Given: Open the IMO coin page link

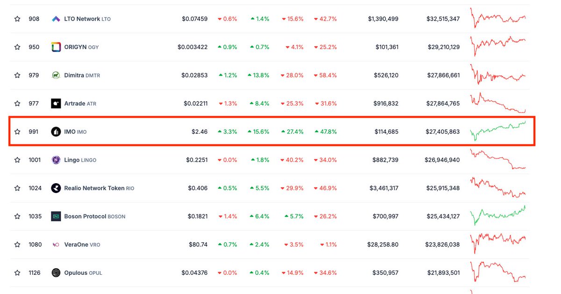Looking at the screenshot, I should click(x=75, y=132).
